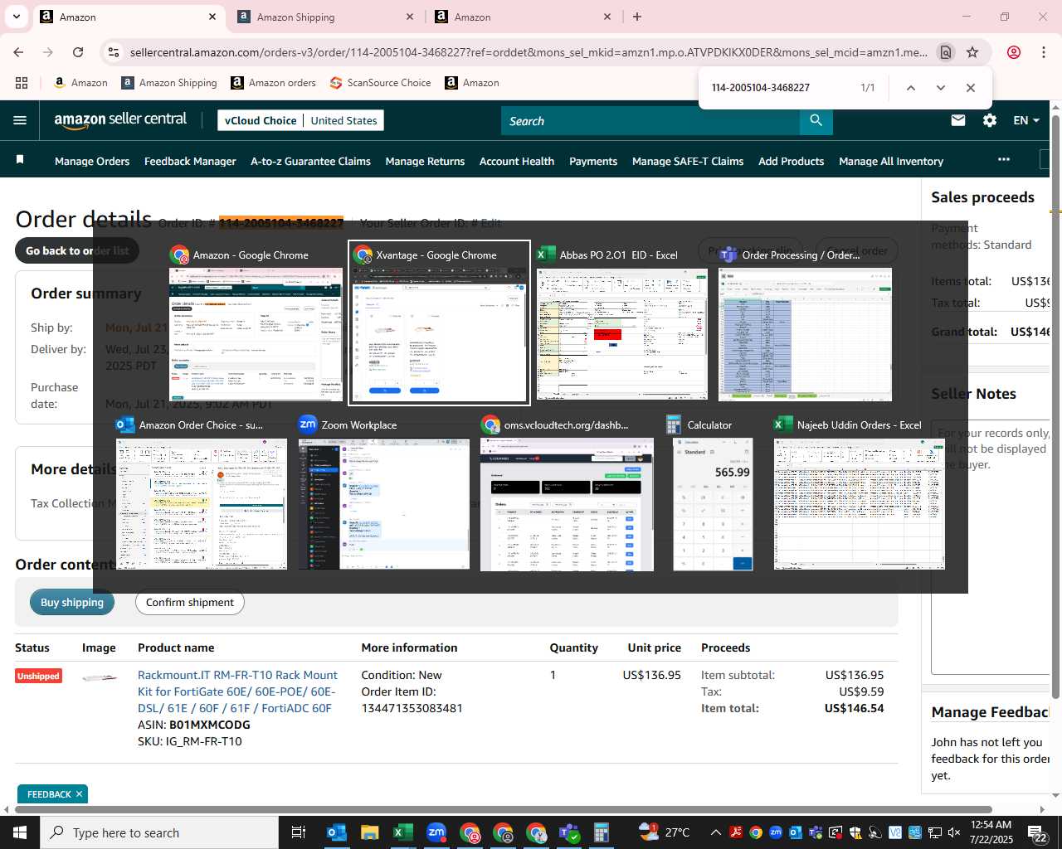This screenshot has height=849, width=1062.
Task: Open the three-dots more menu in nav bar
Action: tap(1004, 159)
